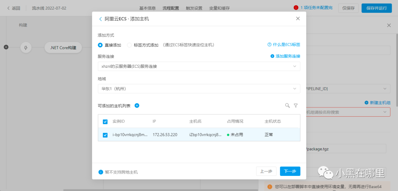Image resolution: width=398 pixels, height=191 pixels.
Task: Uncheck host row 172.26.53.220 checkbox
Action: pyautogui.click(x=105, y=135)
